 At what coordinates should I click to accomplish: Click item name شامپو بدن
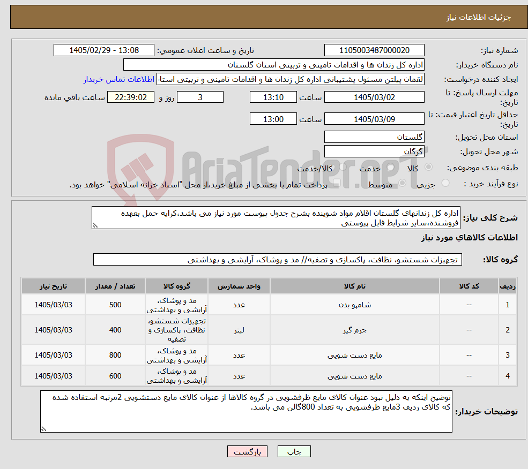coord(354,305)
